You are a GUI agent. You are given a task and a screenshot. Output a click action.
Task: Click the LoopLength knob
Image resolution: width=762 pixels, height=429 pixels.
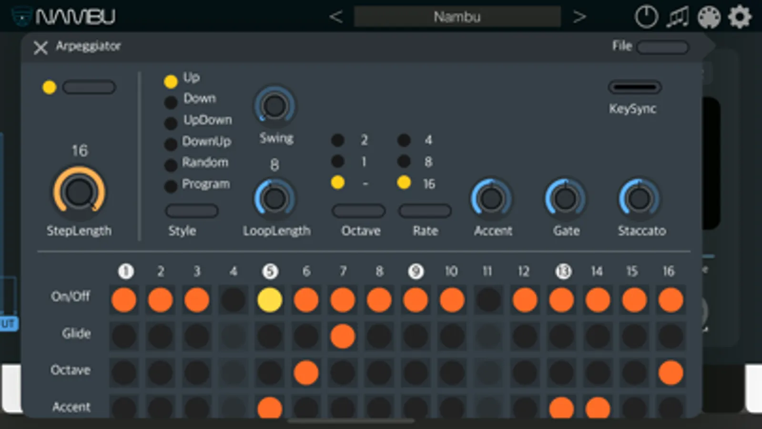[274, 199]
